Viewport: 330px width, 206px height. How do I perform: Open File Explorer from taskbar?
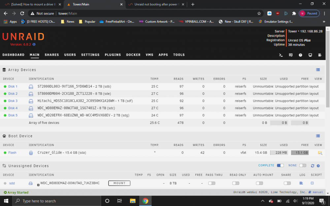coord(133,201)
